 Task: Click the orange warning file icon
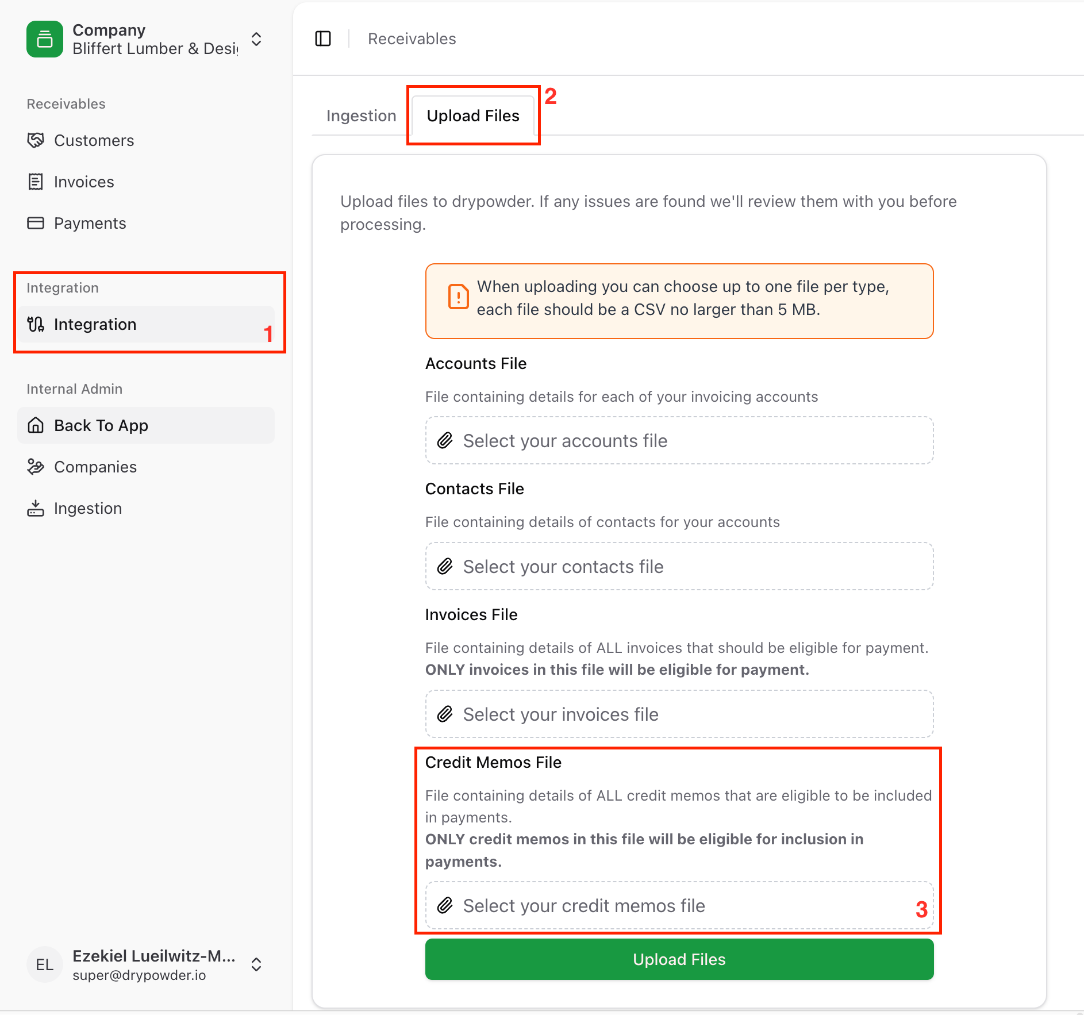click(x=458, y=297)
